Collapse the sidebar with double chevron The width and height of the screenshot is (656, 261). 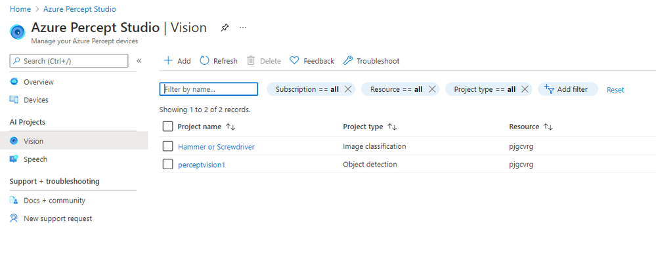coord(139,61)
